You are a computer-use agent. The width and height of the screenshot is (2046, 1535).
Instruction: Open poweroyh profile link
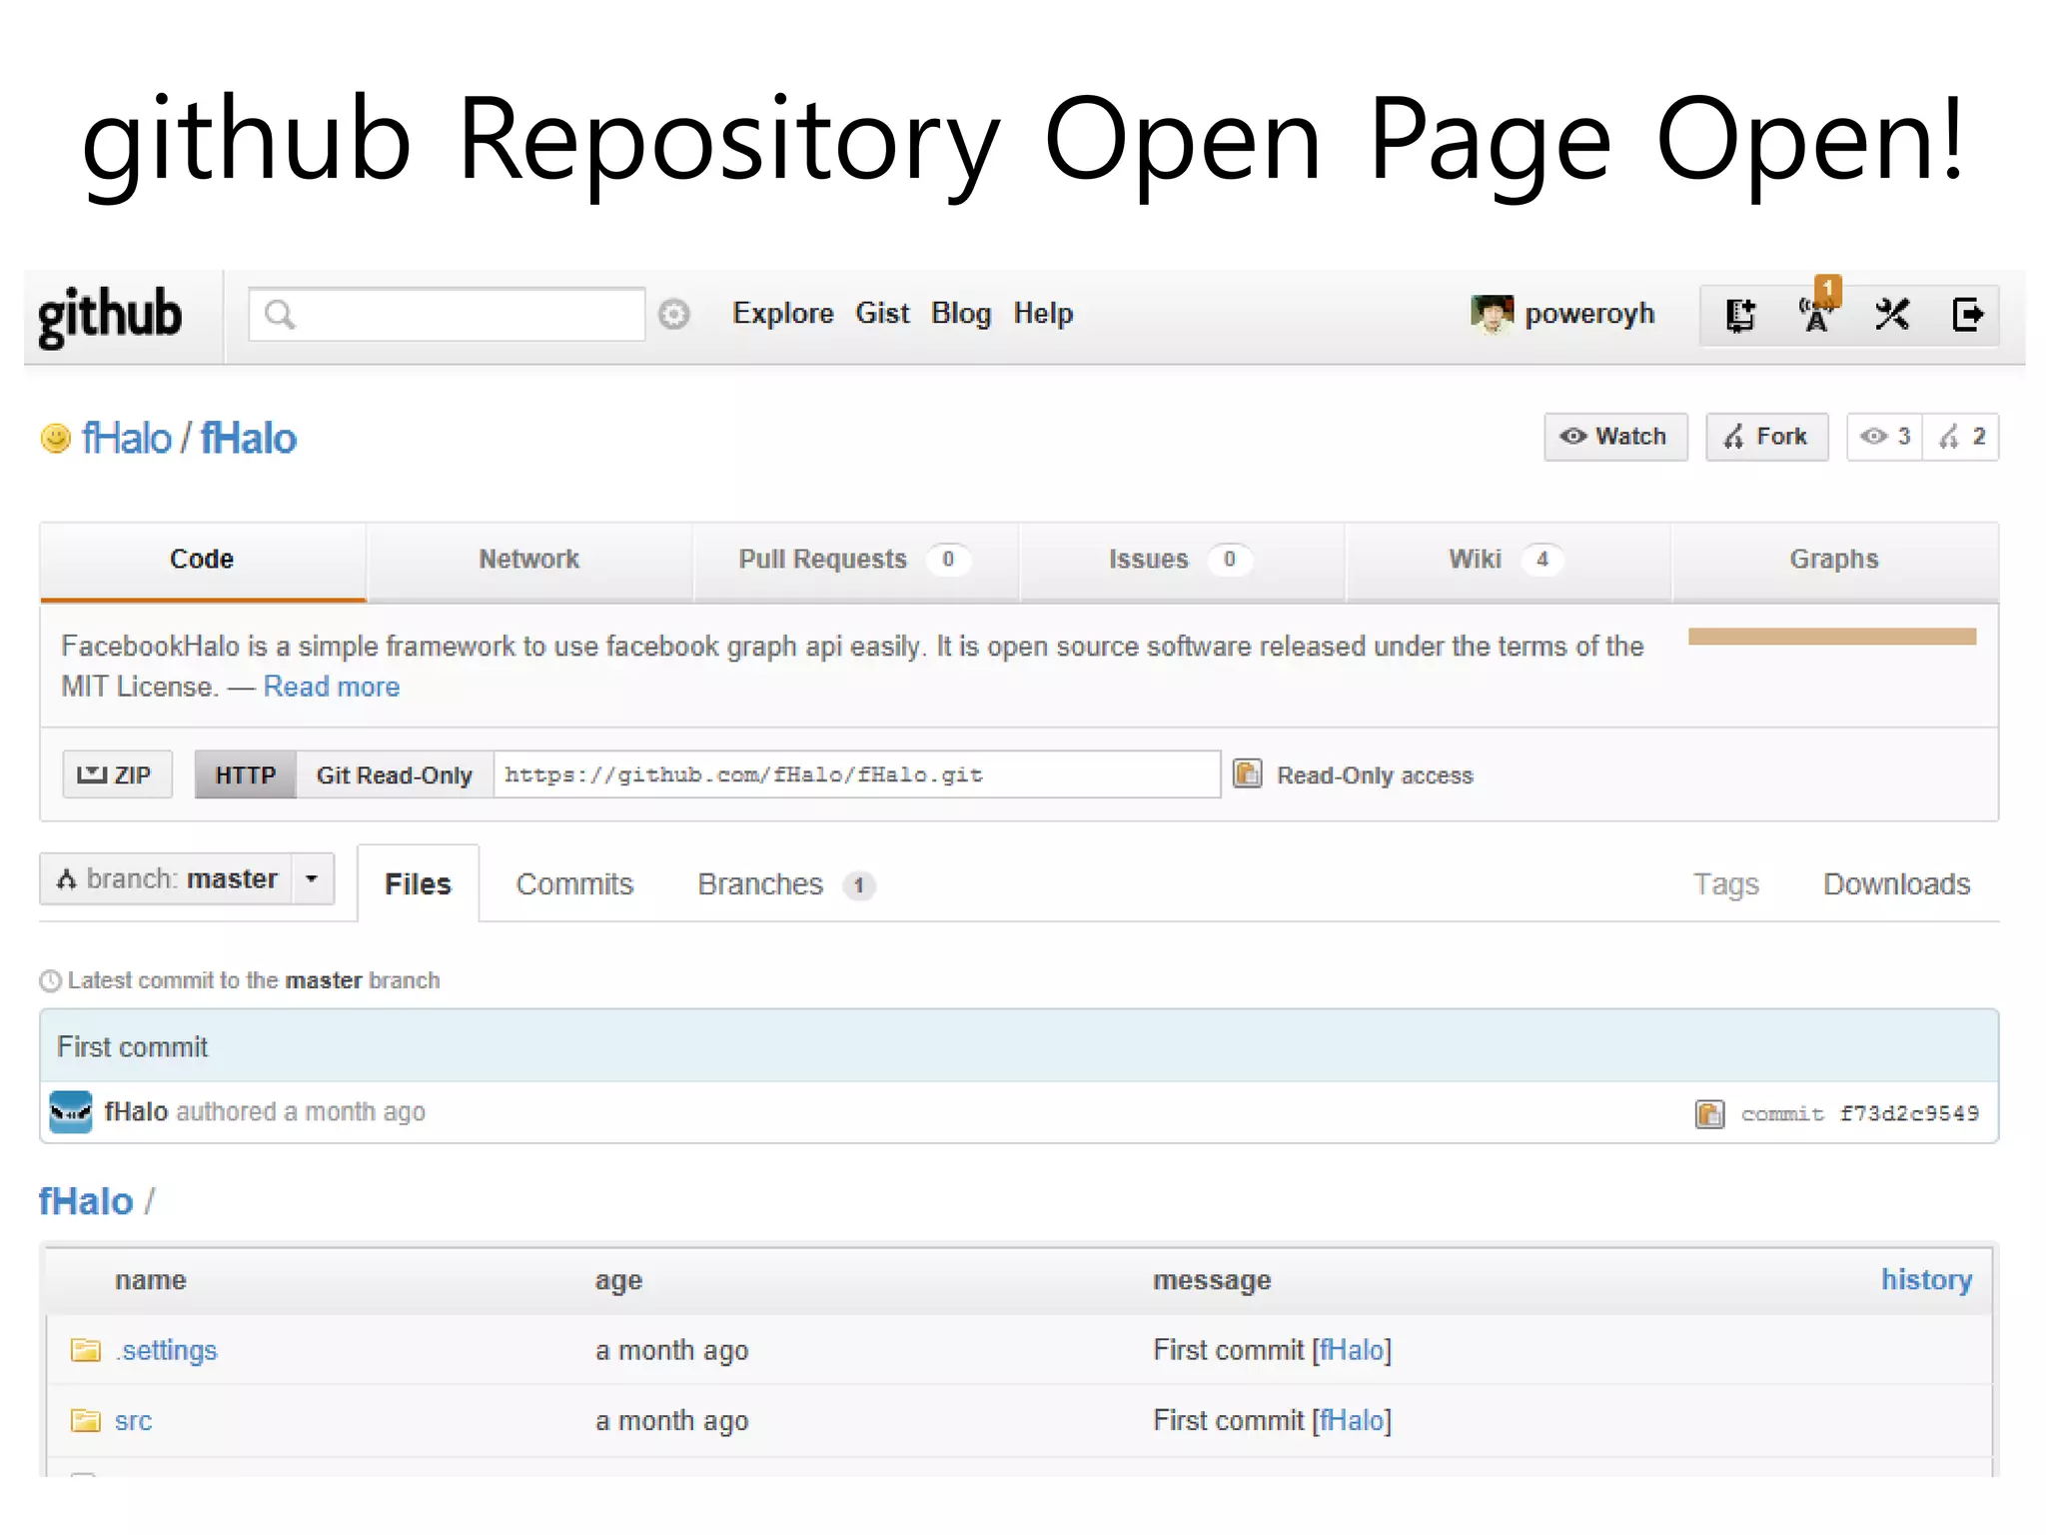pyautogui.click(x=1589, y=314)
